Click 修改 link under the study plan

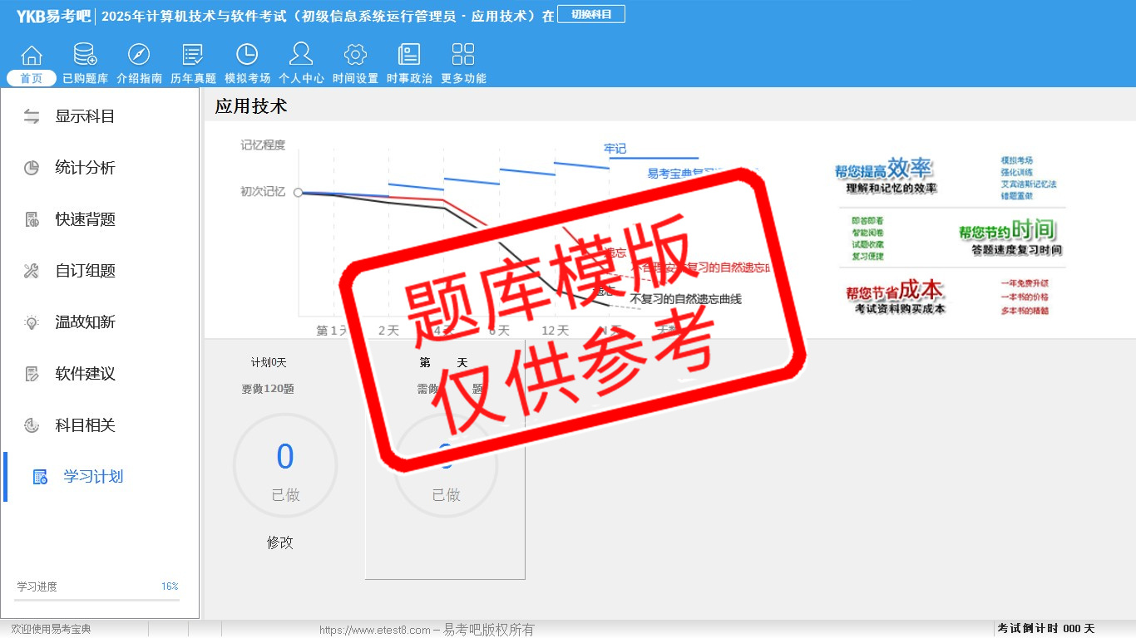tap(280, 542)
